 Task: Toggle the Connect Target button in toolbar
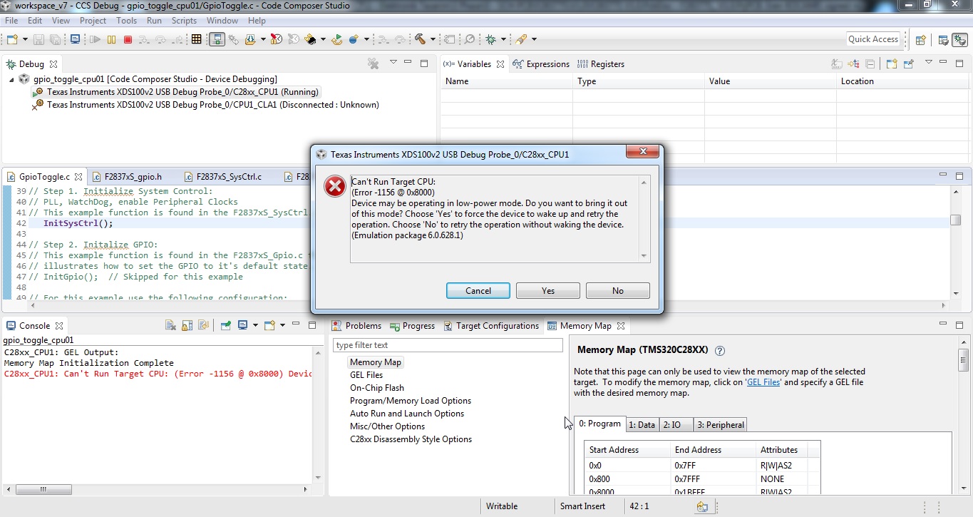click(x=217, y=39)
